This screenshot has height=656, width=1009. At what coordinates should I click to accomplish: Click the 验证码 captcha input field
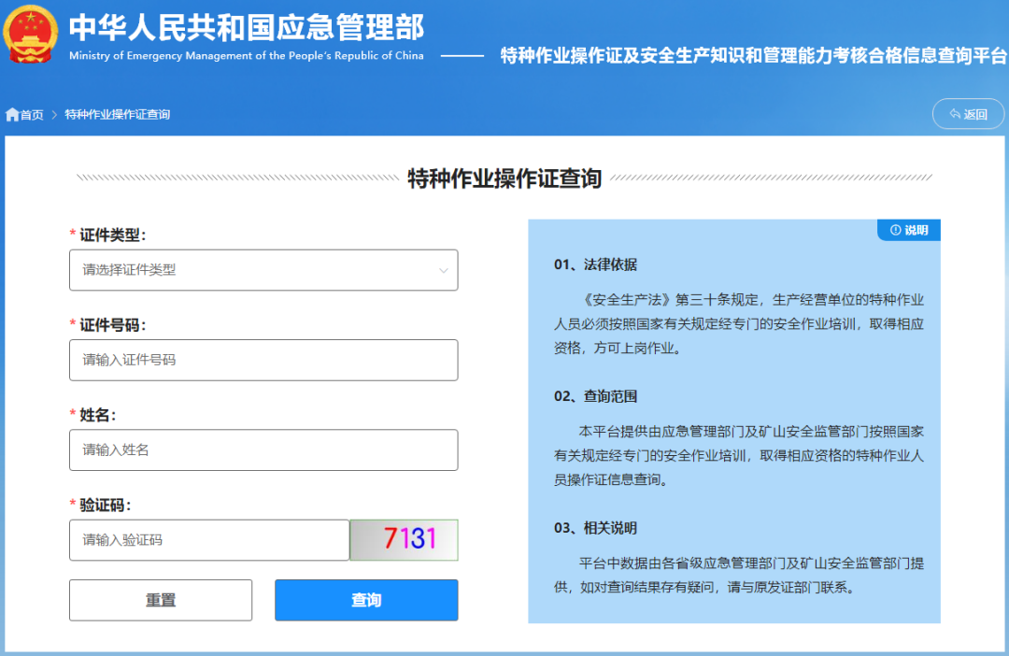pyautogui.click(x=208, y=539)
